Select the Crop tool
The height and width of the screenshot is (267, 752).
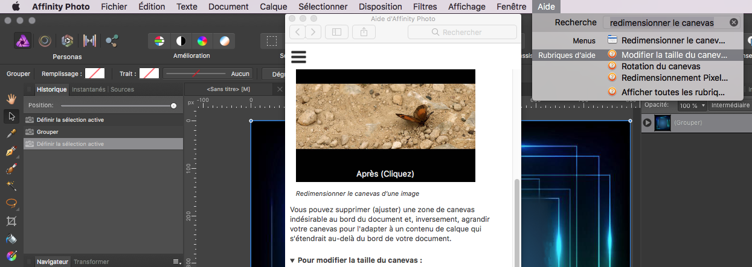point(11,221)
